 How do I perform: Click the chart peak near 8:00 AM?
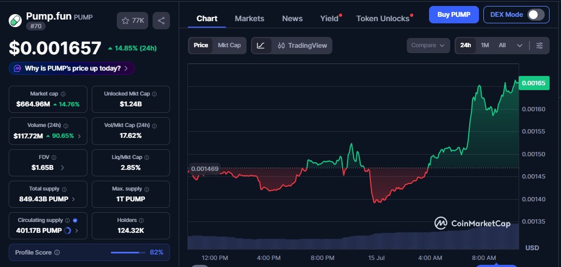pos(478,86)
